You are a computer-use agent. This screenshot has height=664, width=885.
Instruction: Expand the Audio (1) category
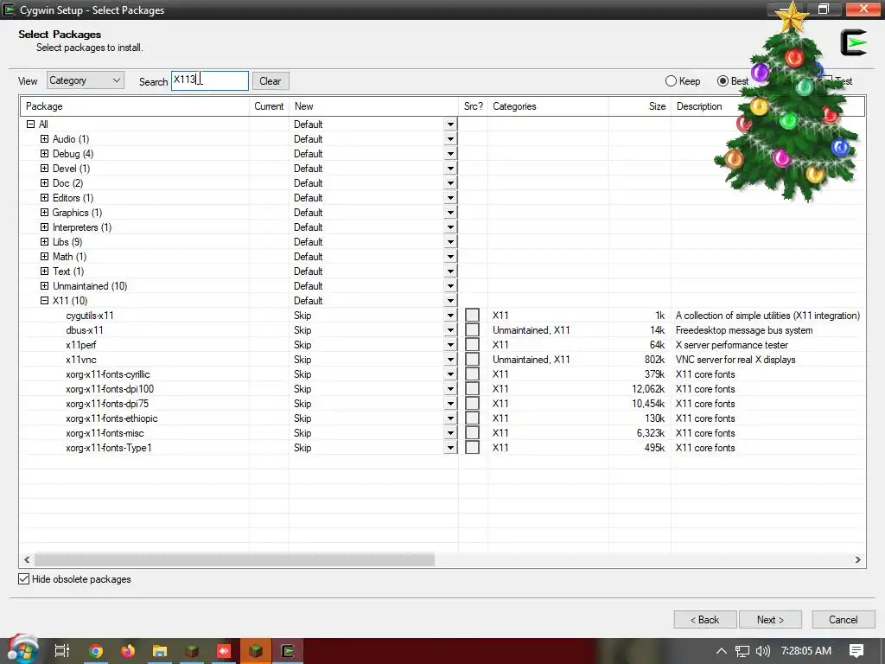[44, 139]
